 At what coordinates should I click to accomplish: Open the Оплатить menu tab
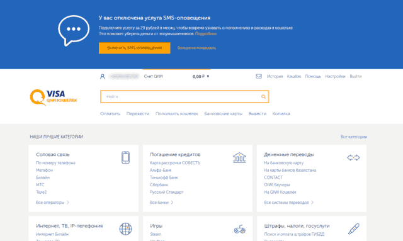pos(110,113)
